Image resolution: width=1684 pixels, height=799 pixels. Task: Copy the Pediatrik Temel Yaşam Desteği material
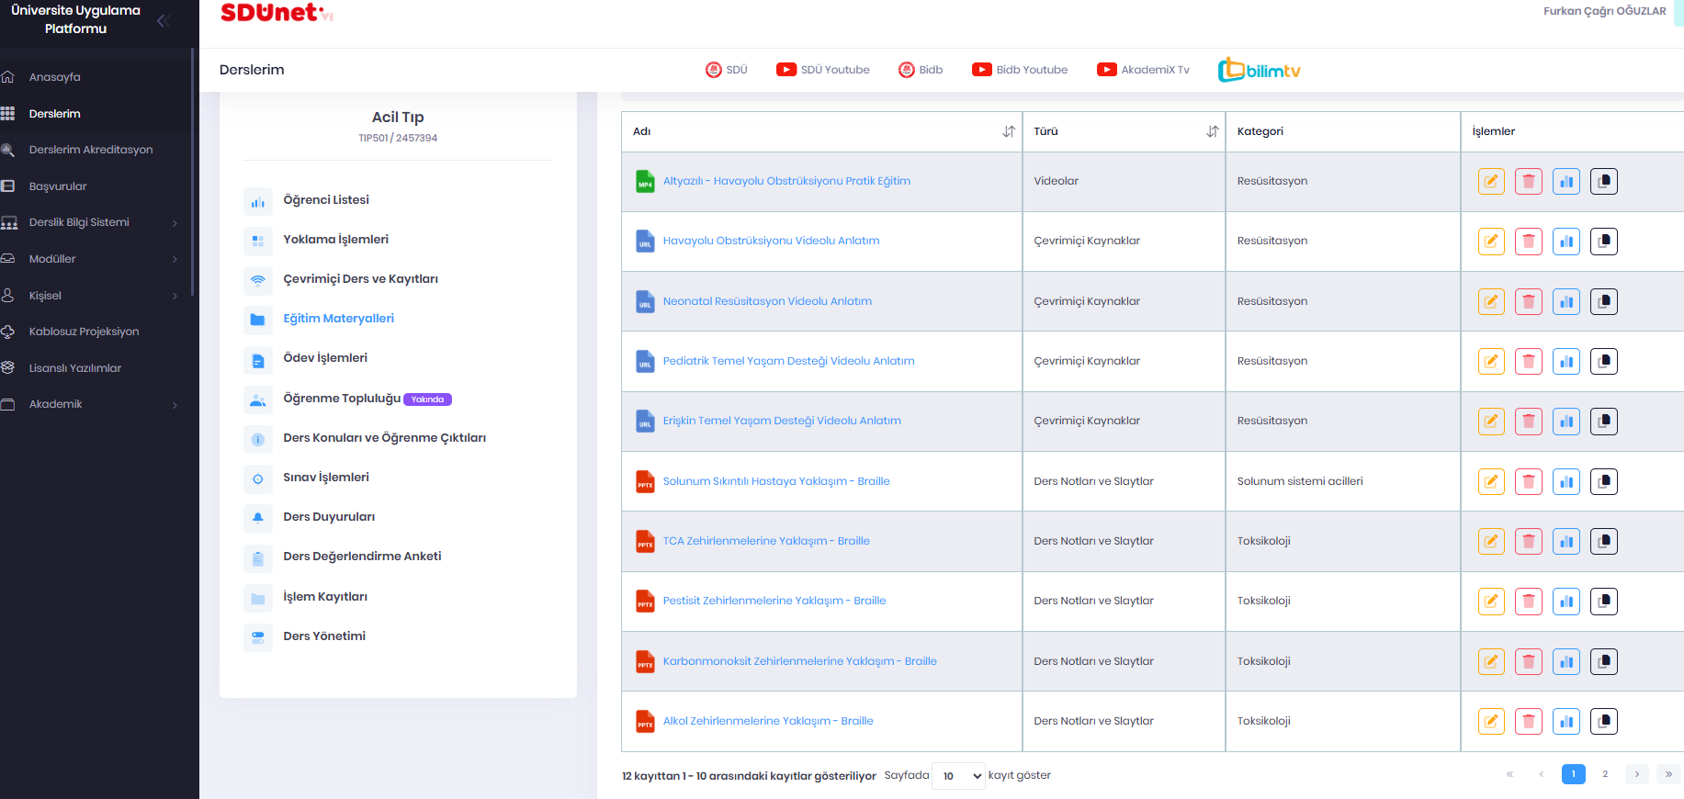(1604, 362)
